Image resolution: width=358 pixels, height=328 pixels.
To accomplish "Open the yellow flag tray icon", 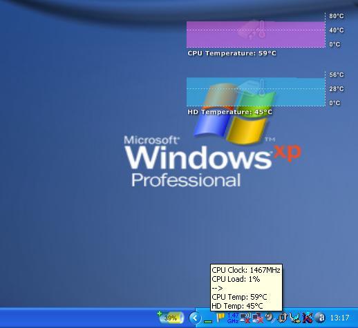I will [220, 318].
